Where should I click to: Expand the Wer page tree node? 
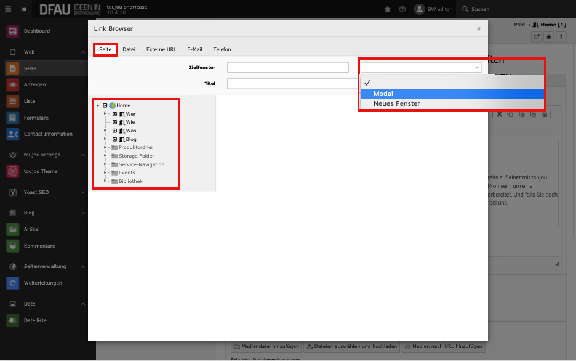coord(105,114)
